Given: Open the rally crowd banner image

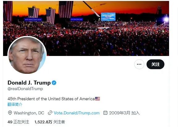Looking at the screenshot, I should 86,28.
